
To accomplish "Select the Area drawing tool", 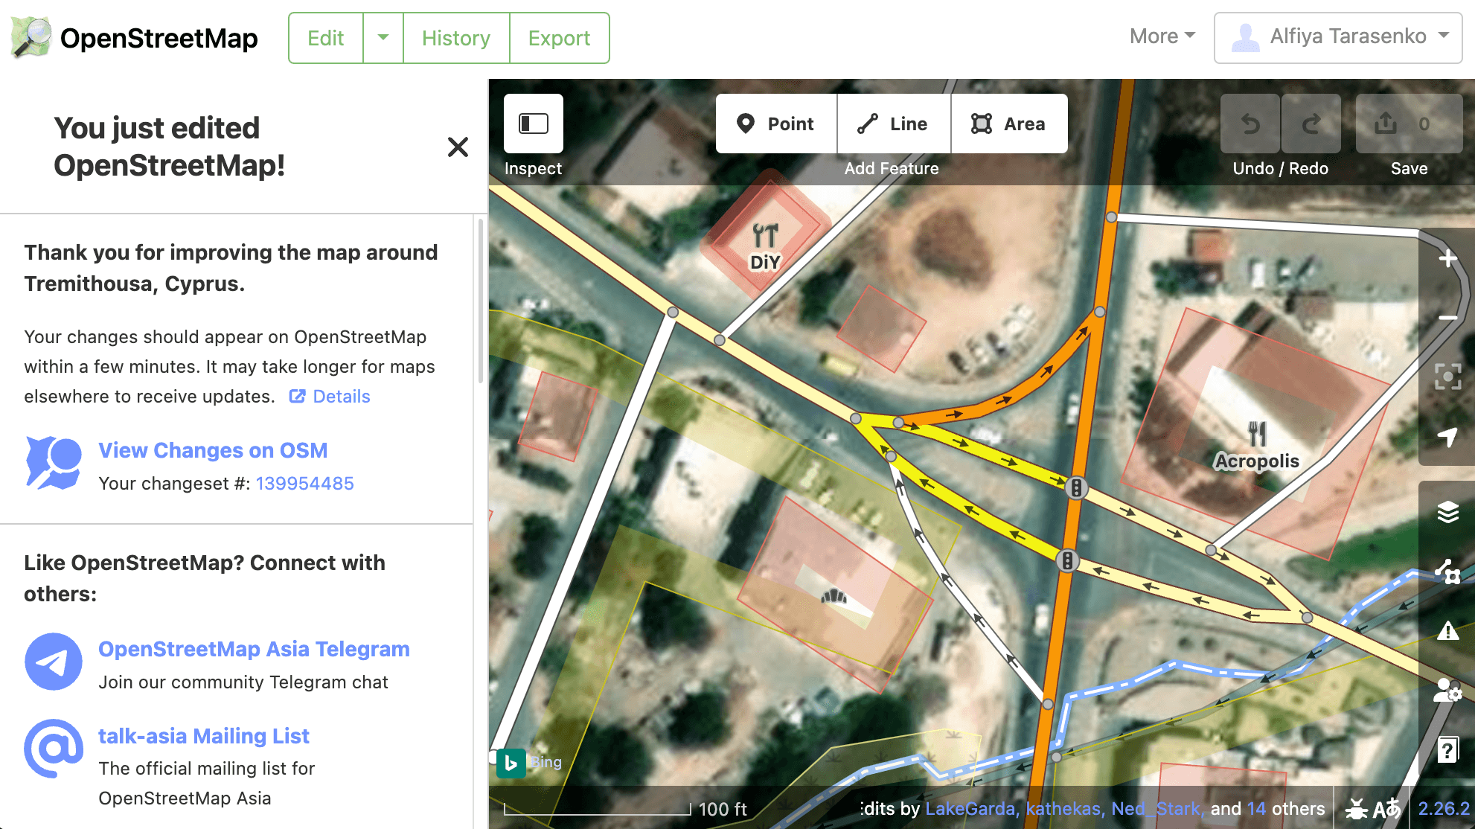I will (x=1009, y=124).
